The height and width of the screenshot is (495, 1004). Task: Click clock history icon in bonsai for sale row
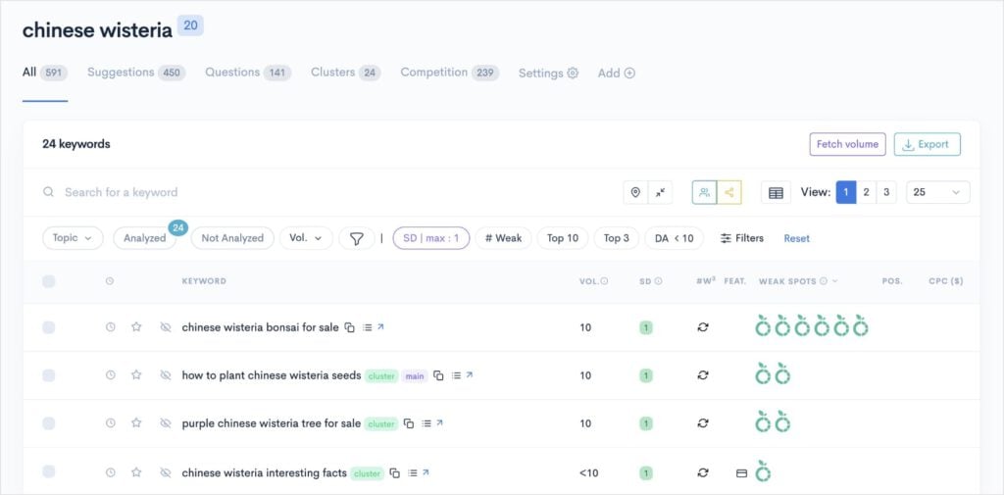coord(110,327)
